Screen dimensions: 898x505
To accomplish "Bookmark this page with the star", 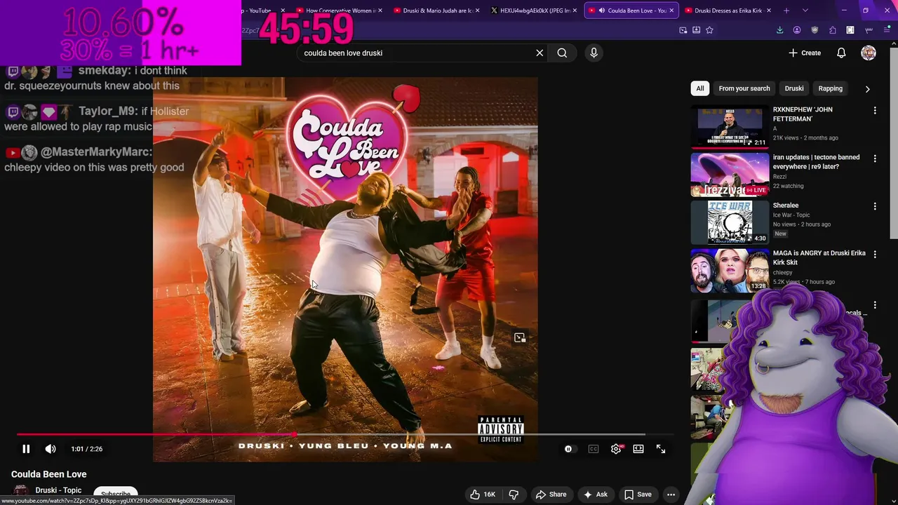I will point(709,30).
